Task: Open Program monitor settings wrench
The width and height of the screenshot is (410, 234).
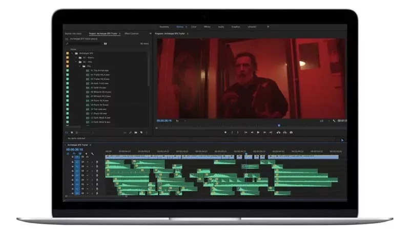Action: [334, 121]
